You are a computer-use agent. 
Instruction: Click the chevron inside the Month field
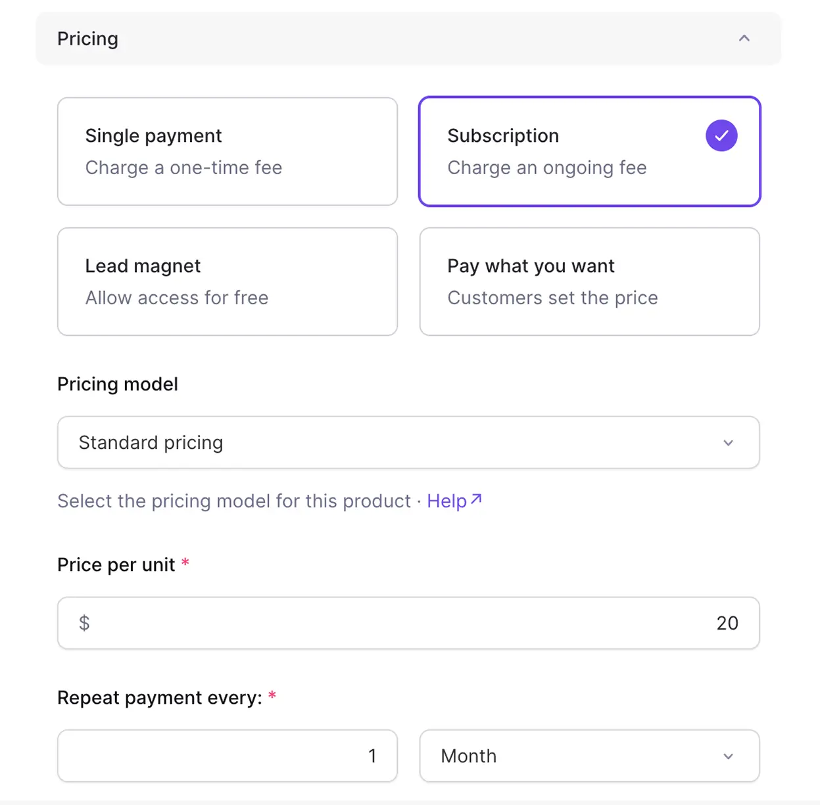pos(728,756)
